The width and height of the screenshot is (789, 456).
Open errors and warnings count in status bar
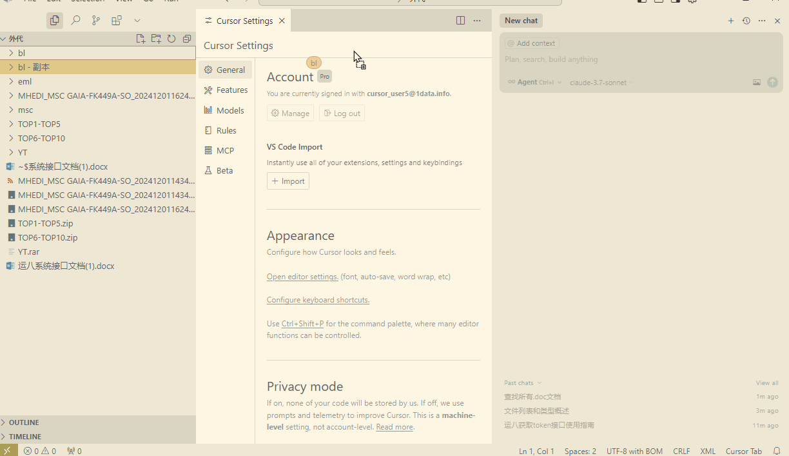point(40,451)
